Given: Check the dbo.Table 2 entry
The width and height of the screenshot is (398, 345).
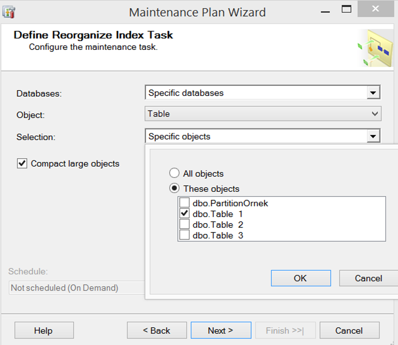Looking at the screenshot, I should (184, 224).
